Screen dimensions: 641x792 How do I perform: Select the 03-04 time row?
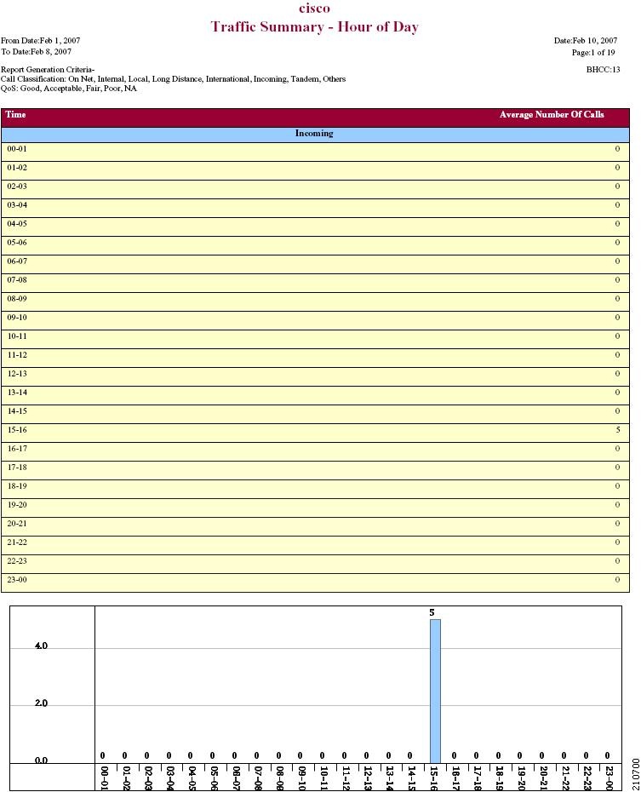pos(315,208)
